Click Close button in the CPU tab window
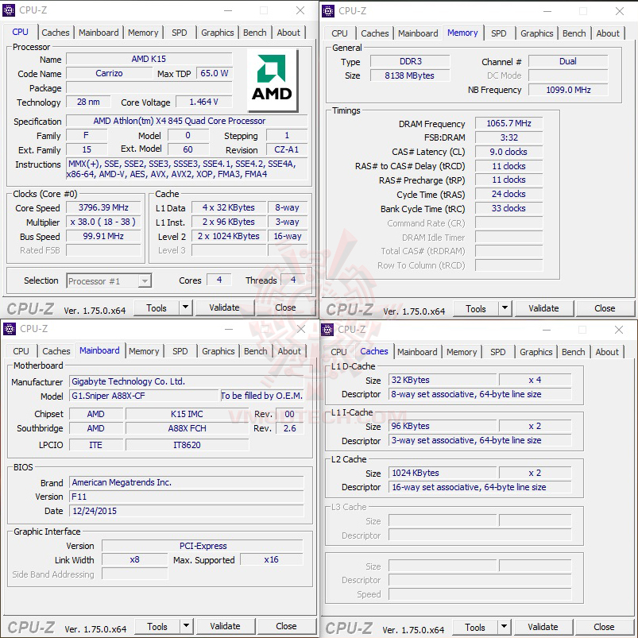 pos(286,307)
